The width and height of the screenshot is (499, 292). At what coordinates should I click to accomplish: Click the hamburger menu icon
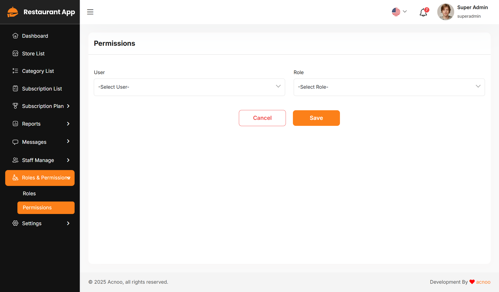click(90, 12)
